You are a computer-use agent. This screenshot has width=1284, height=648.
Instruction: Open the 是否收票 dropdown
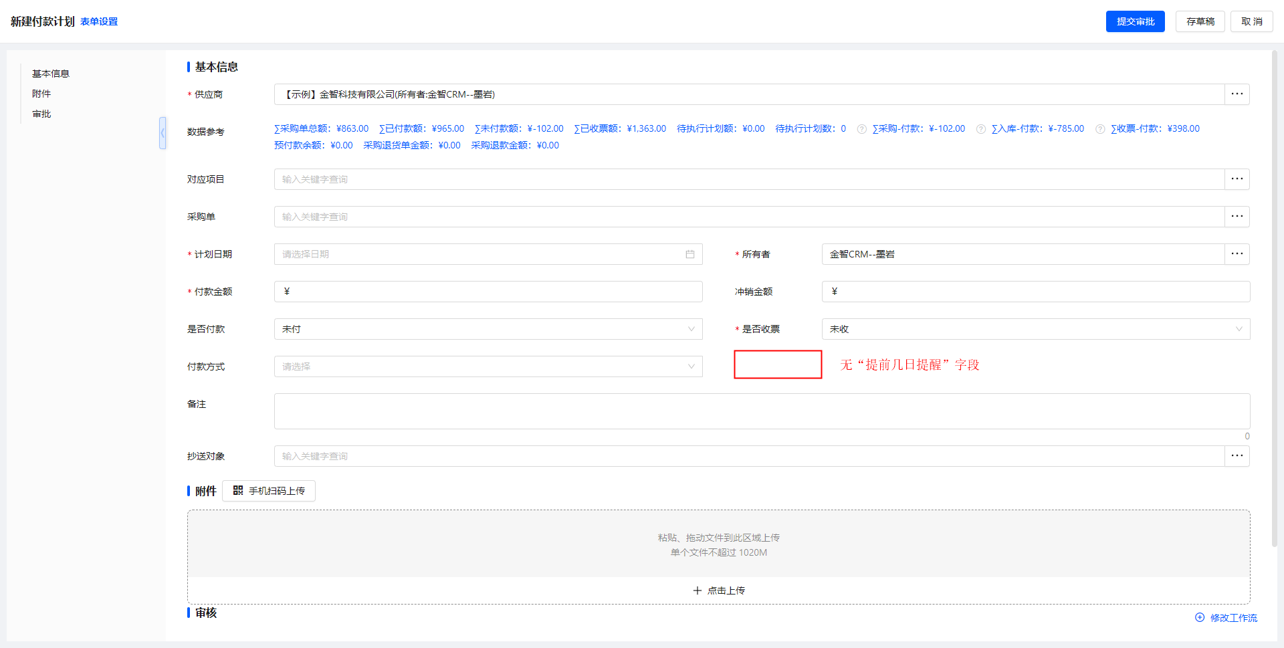(1035, 329)
